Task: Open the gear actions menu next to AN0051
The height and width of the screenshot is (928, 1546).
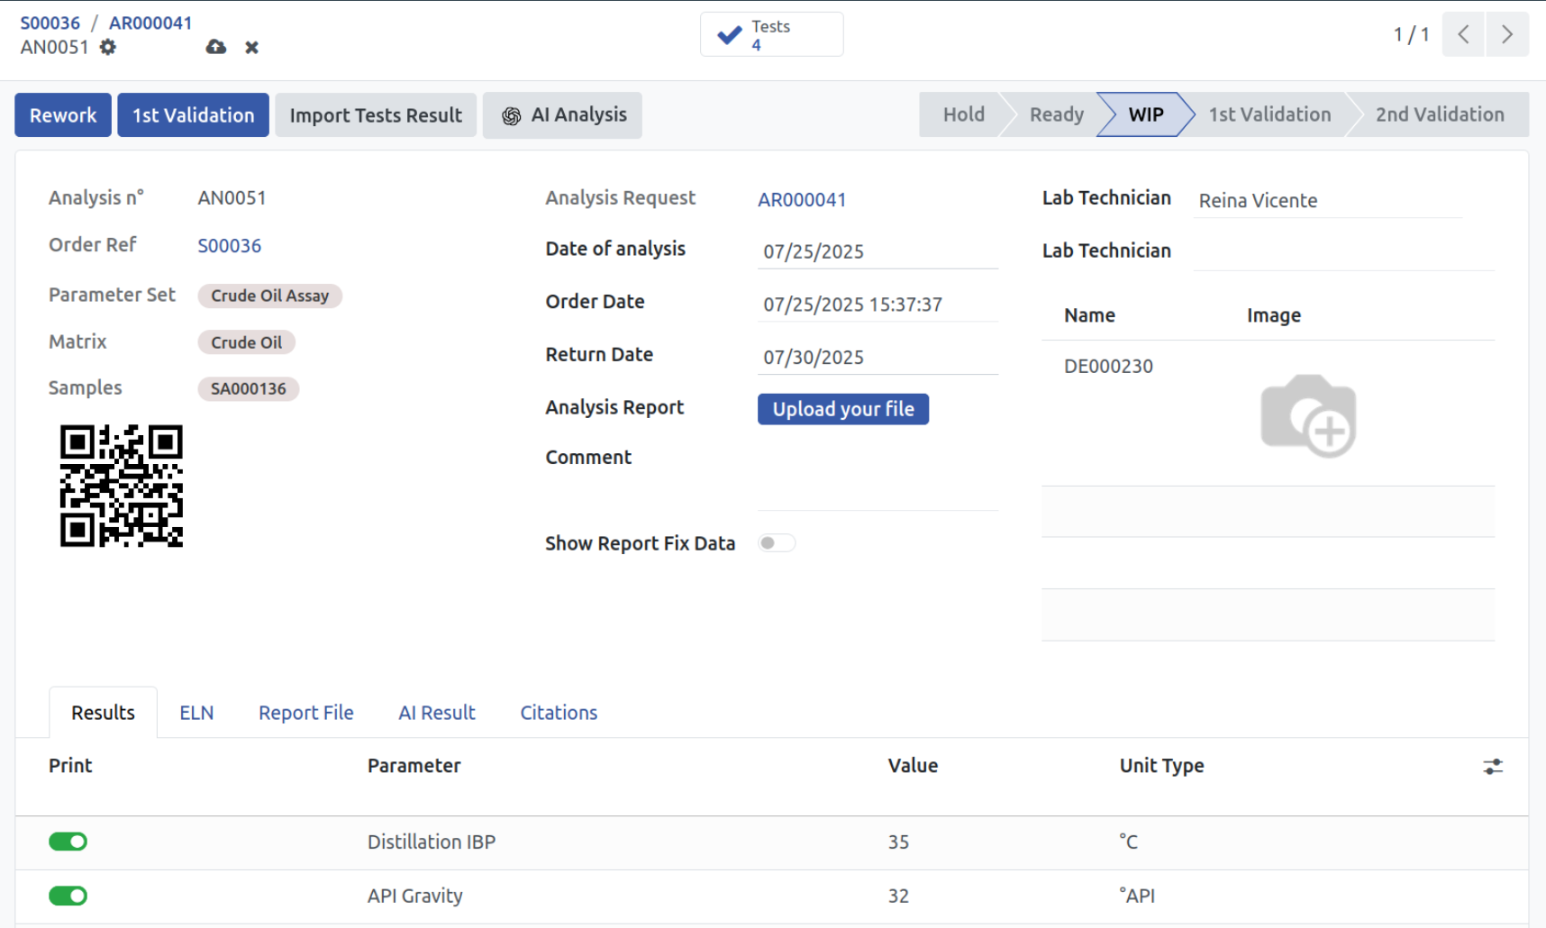Action: coord(108,47)
